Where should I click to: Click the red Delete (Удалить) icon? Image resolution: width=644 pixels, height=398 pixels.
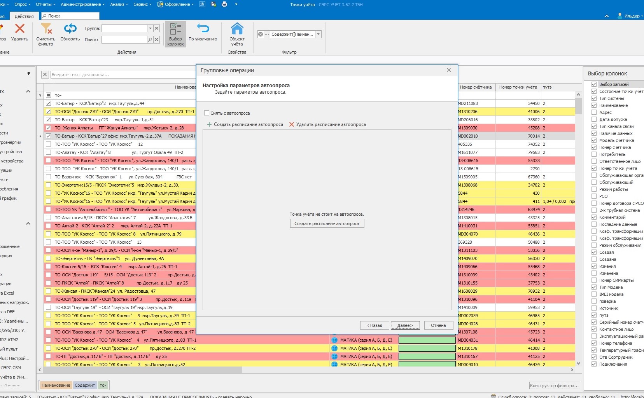click(19, 29)
